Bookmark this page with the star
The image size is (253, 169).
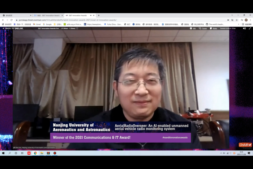pos(237,20)
